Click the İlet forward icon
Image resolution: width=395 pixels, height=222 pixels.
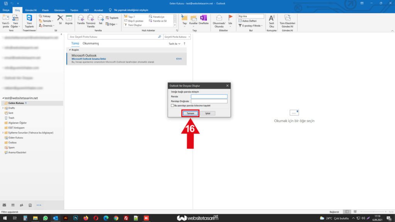point(101,18)
